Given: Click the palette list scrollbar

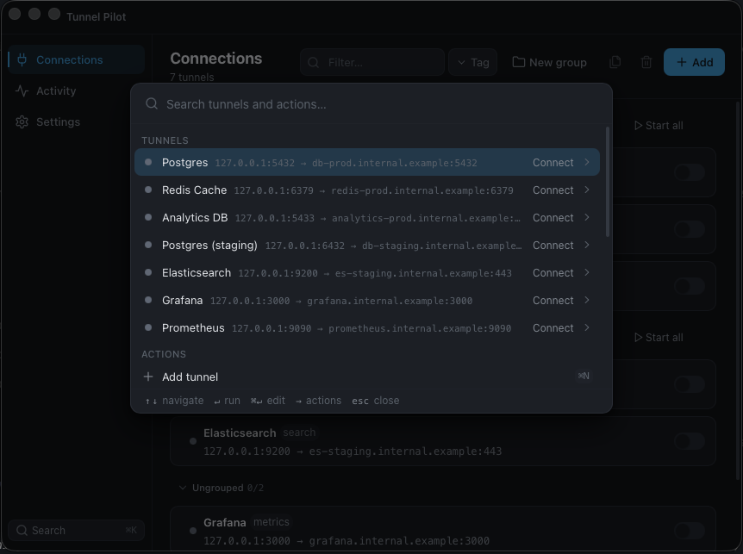Looking at the screenshot, I should coord(608,182).
